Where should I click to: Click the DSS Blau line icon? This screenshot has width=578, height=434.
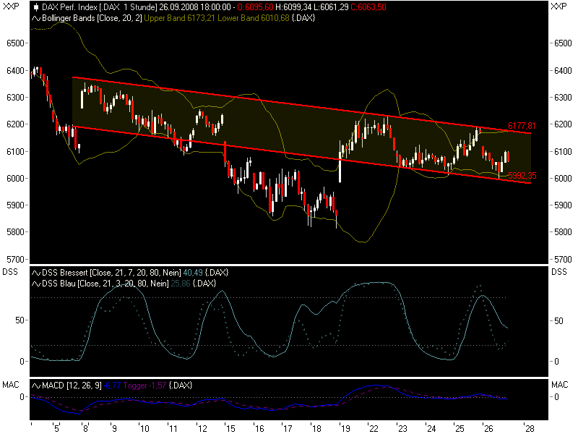coord(35,284)
